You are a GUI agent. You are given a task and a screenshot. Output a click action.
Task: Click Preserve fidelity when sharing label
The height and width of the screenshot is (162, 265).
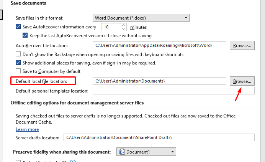click(62, 152)
